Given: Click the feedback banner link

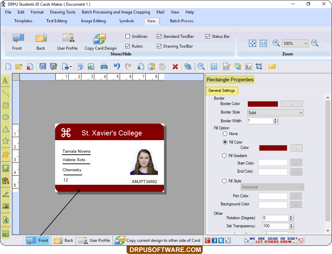Looking at the screenshot, I should [x=274, y=240].
